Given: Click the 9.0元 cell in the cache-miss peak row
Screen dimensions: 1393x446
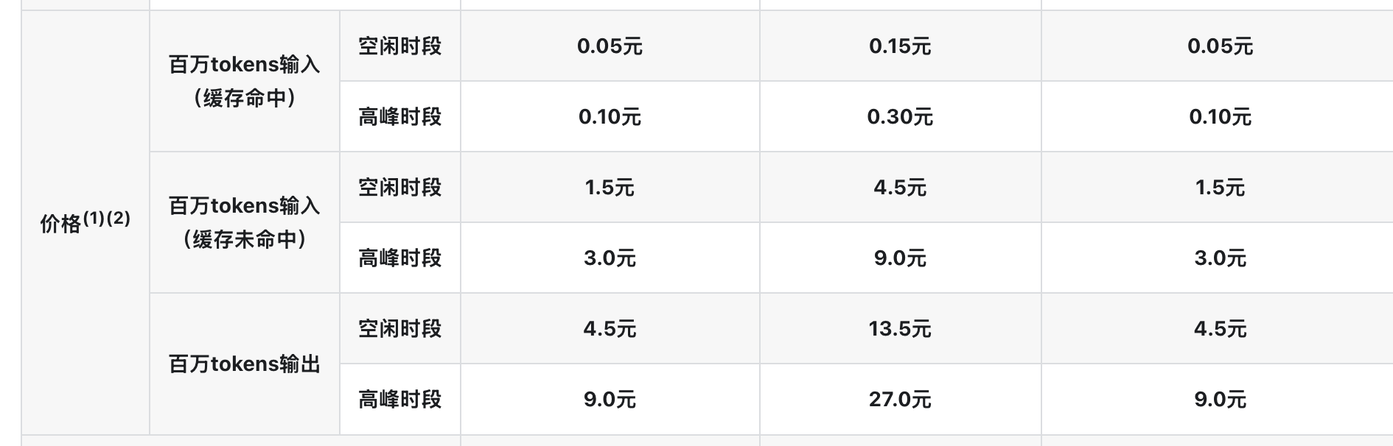Looking at the screenshot, I should coord(900,258).
